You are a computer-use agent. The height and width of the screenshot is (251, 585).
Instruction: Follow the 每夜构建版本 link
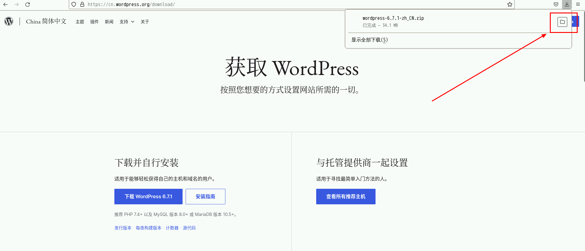149,228
